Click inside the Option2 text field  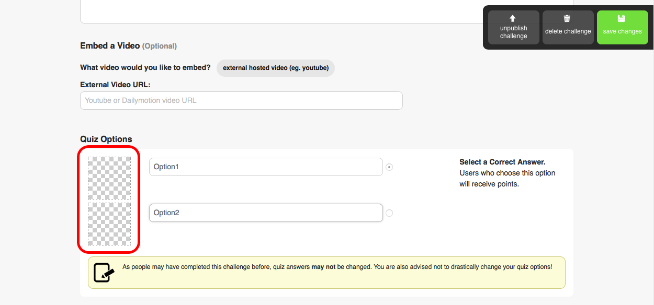(266, 213)
